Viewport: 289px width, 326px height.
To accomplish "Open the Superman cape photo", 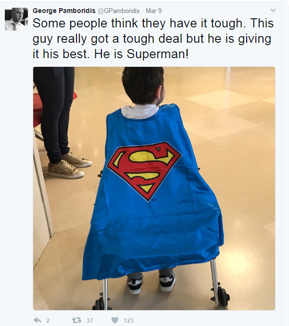I will click(154, 188).
